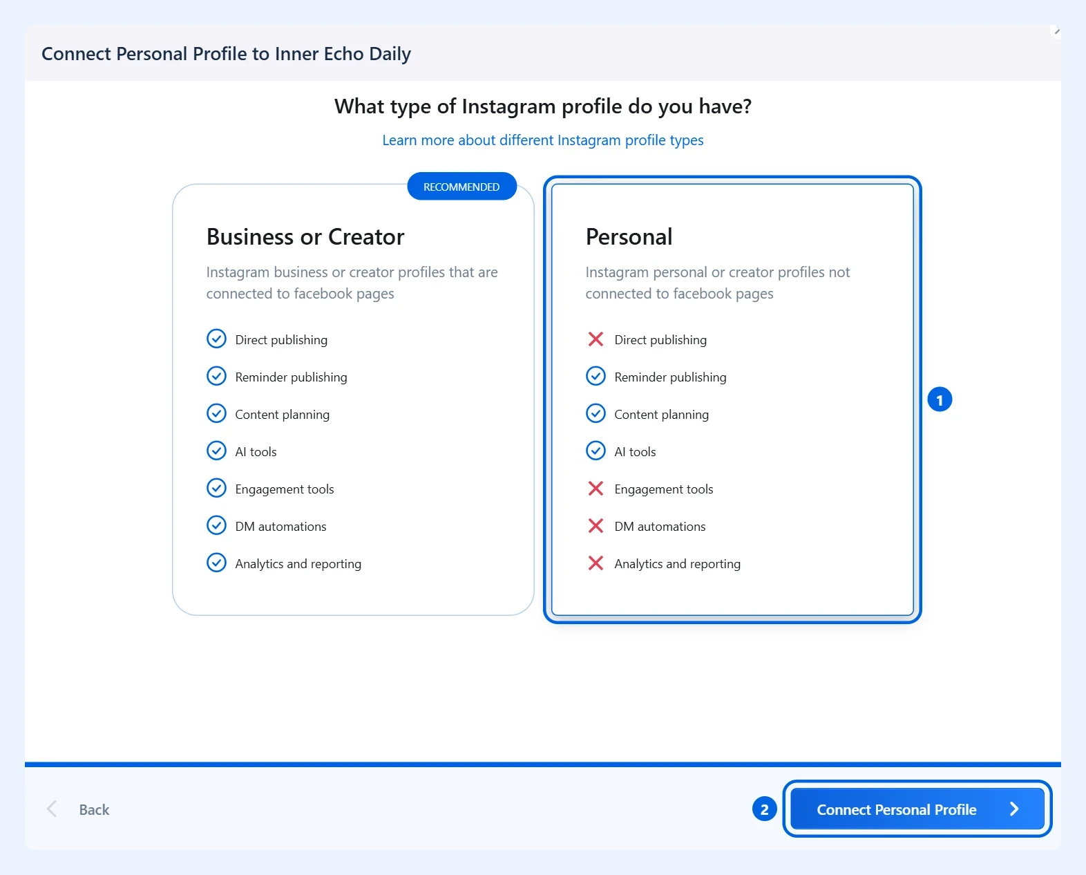Viewport: 1086px width, 875px height.
Task: Click the Connect Personal Profile button
Action: (x=917, y=809)
